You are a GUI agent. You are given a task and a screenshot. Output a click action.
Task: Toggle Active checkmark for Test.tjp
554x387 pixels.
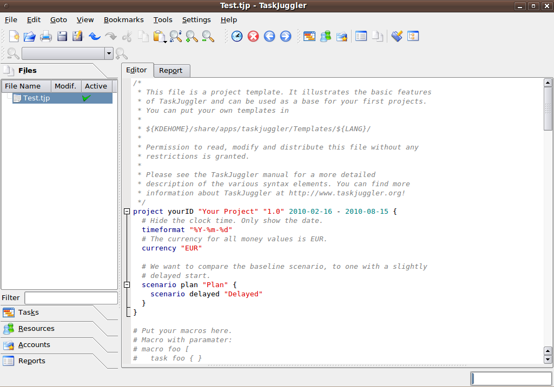[87, 98]
